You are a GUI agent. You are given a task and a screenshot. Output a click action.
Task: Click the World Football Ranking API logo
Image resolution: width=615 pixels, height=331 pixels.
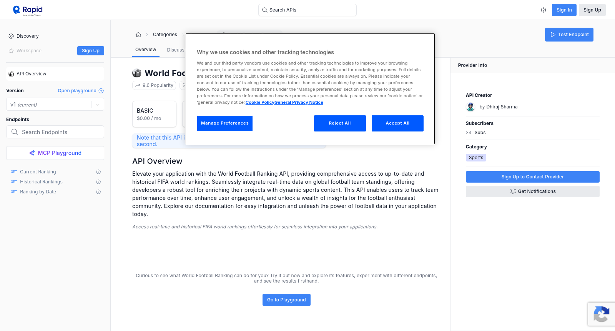[x=136, y=73]
